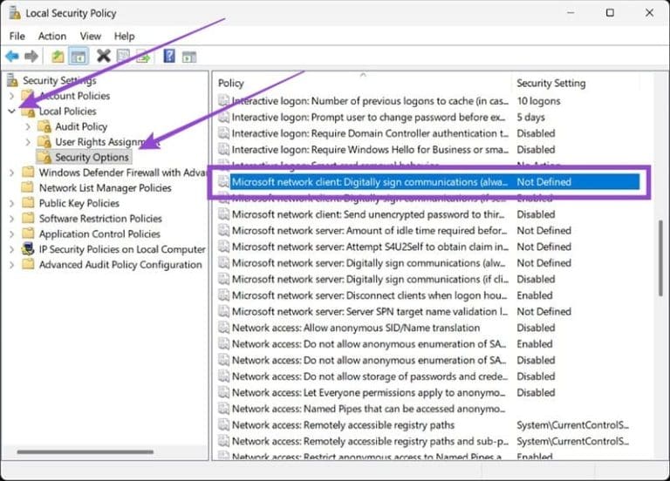Click the '10 logons' security setting value
The height and width of the screenshot is (481, 670).
[x=538, y=101]
